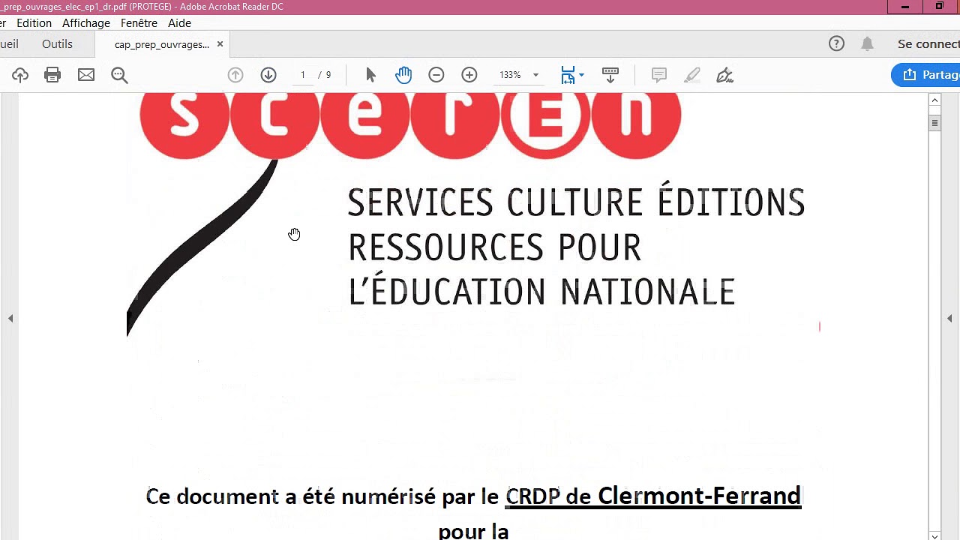Screen dimensions: 960x540
Task: Select the cap_prep_ouvrages document tab
Action: tap(162, 44)
